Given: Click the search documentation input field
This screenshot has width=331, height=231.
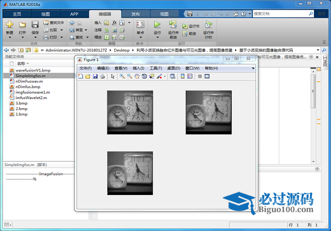Looking at the screenshot, I should coord(282,14).
